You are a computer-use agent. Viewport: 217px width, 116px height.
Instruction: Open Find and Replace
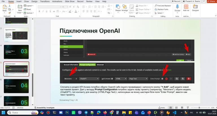click(163, 6)
